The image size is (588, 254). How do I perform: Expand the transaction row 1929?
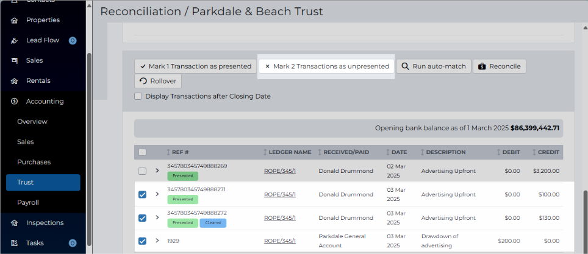[157, 241]
